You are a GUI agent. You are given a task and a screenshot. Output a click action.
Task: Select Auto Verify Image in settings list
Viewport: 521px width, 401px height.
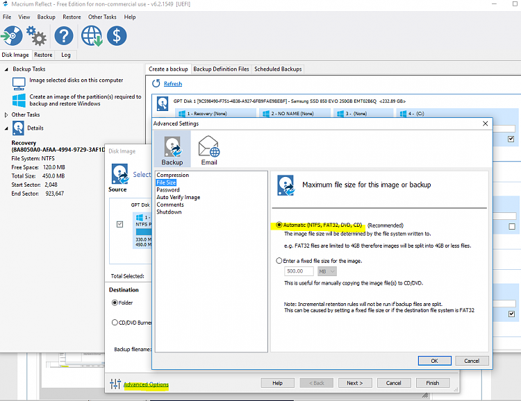[x=179, y=197]
